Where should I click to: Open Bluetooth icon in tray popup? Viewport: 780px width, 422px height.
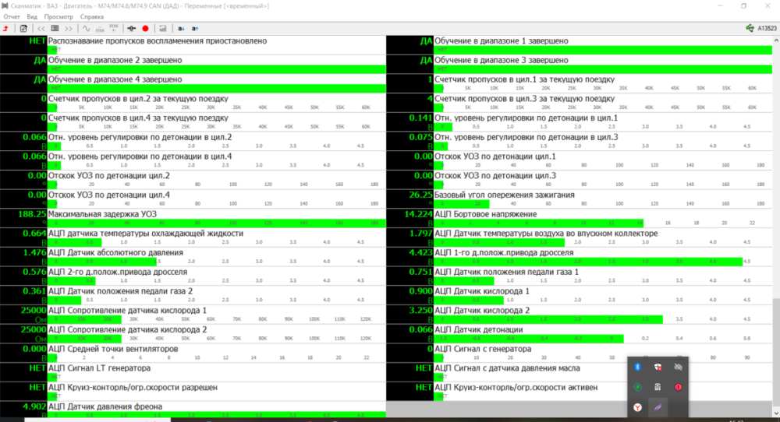637,367
